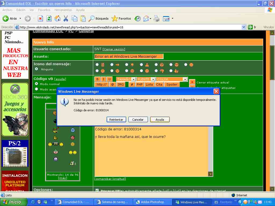The height and width of the screenshot is (206, 275).
Task: Choose Modo normal for Código vB
Action: [37, 84]
